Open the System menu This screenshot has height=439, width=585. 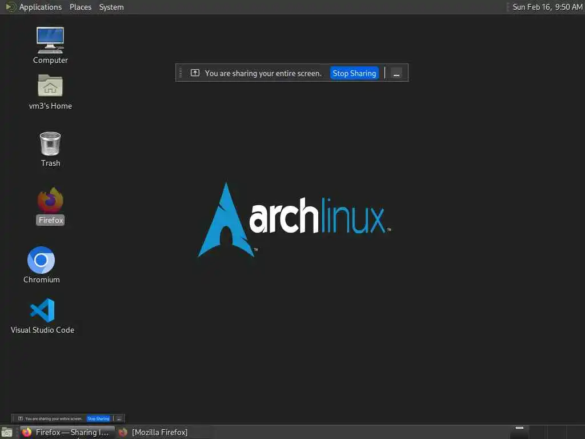111,7
